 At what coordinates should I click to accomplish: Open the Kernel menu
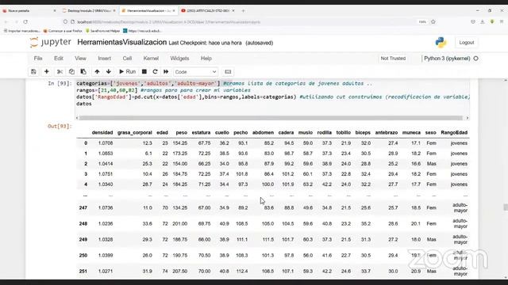151,59
